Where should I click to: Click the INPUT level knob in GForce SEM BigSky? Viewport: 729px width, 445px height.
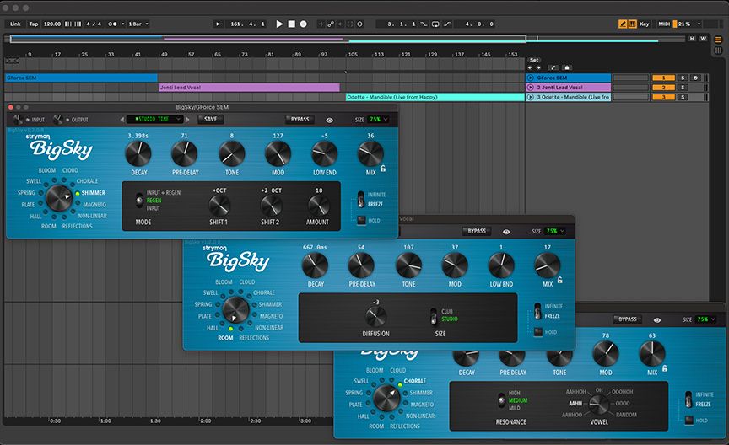18,120
